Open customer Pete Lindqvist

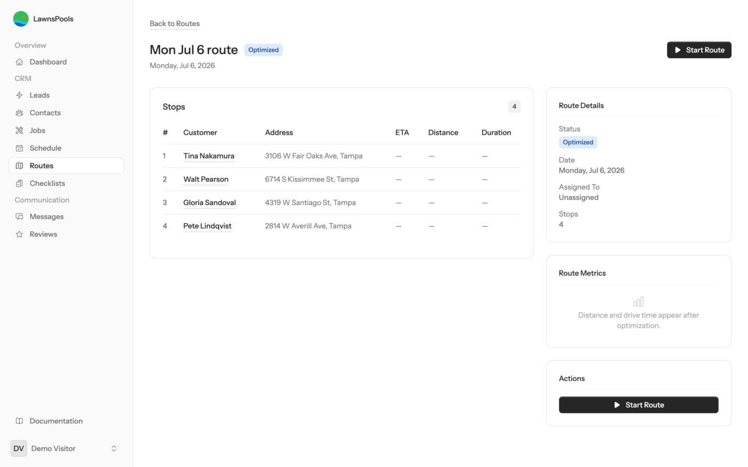click(207, 226)
